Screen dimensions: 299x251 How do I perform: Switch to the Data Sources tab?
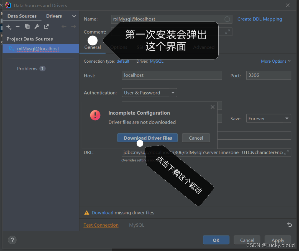click(22, 16)
